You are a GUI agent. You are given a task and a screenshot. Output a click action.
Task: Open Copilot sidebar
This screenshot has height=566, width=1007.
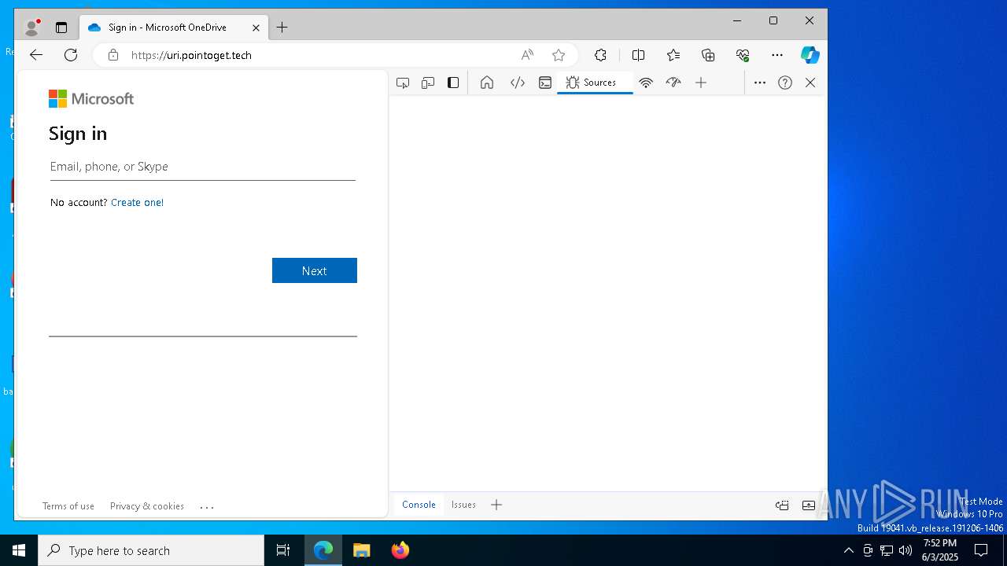(x=810, y=55)
